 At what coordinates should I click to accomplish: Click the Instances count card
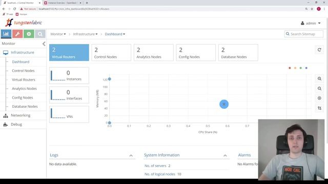(x=69, y=76)
